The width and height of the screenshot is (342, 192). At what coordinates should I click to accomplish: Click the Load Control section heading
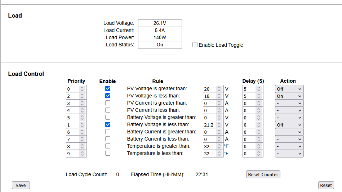(x=26, y=74)
